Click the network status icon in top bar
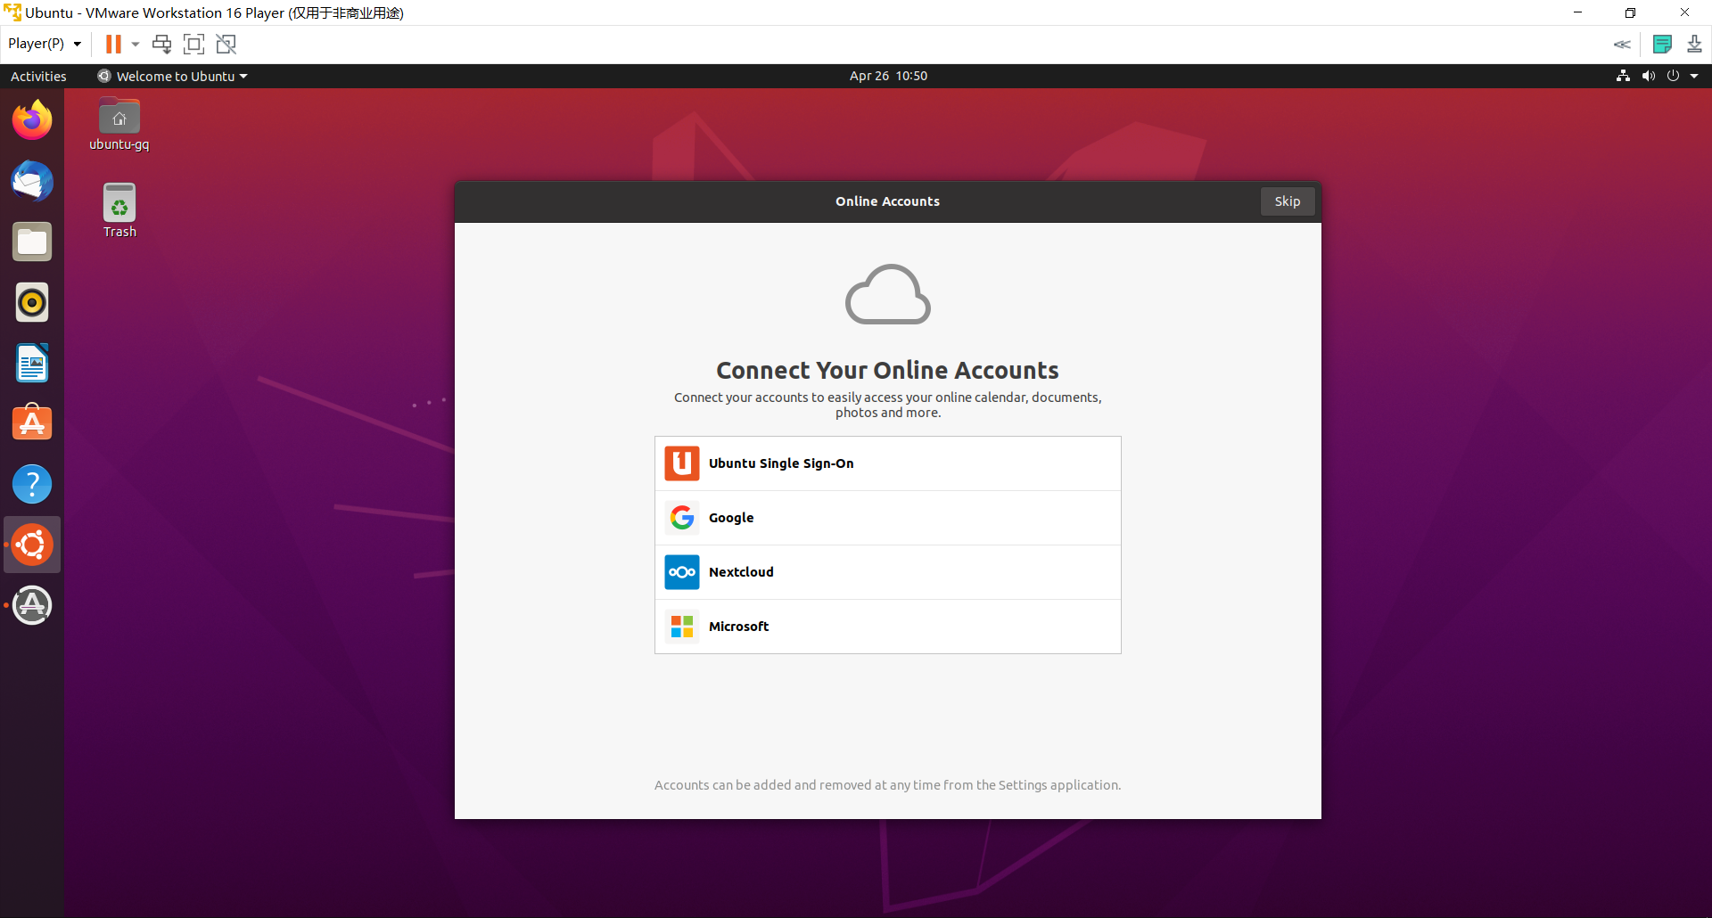 [1623, 76]
